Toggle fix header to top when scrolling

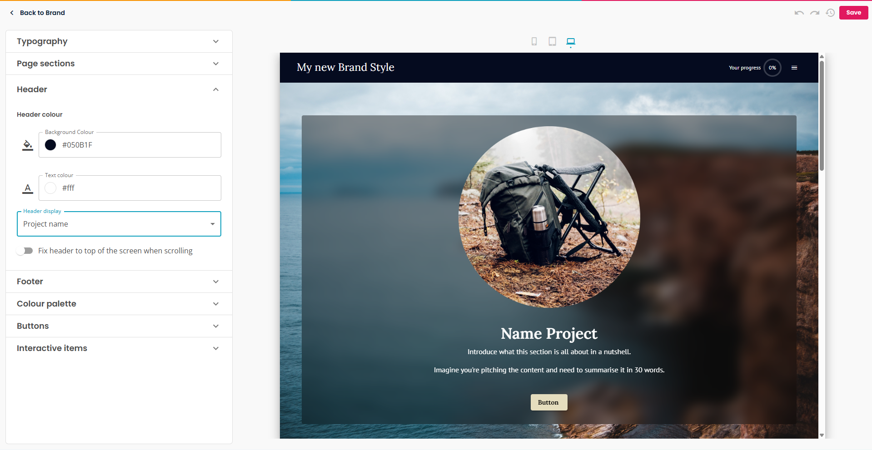point(25,251)
